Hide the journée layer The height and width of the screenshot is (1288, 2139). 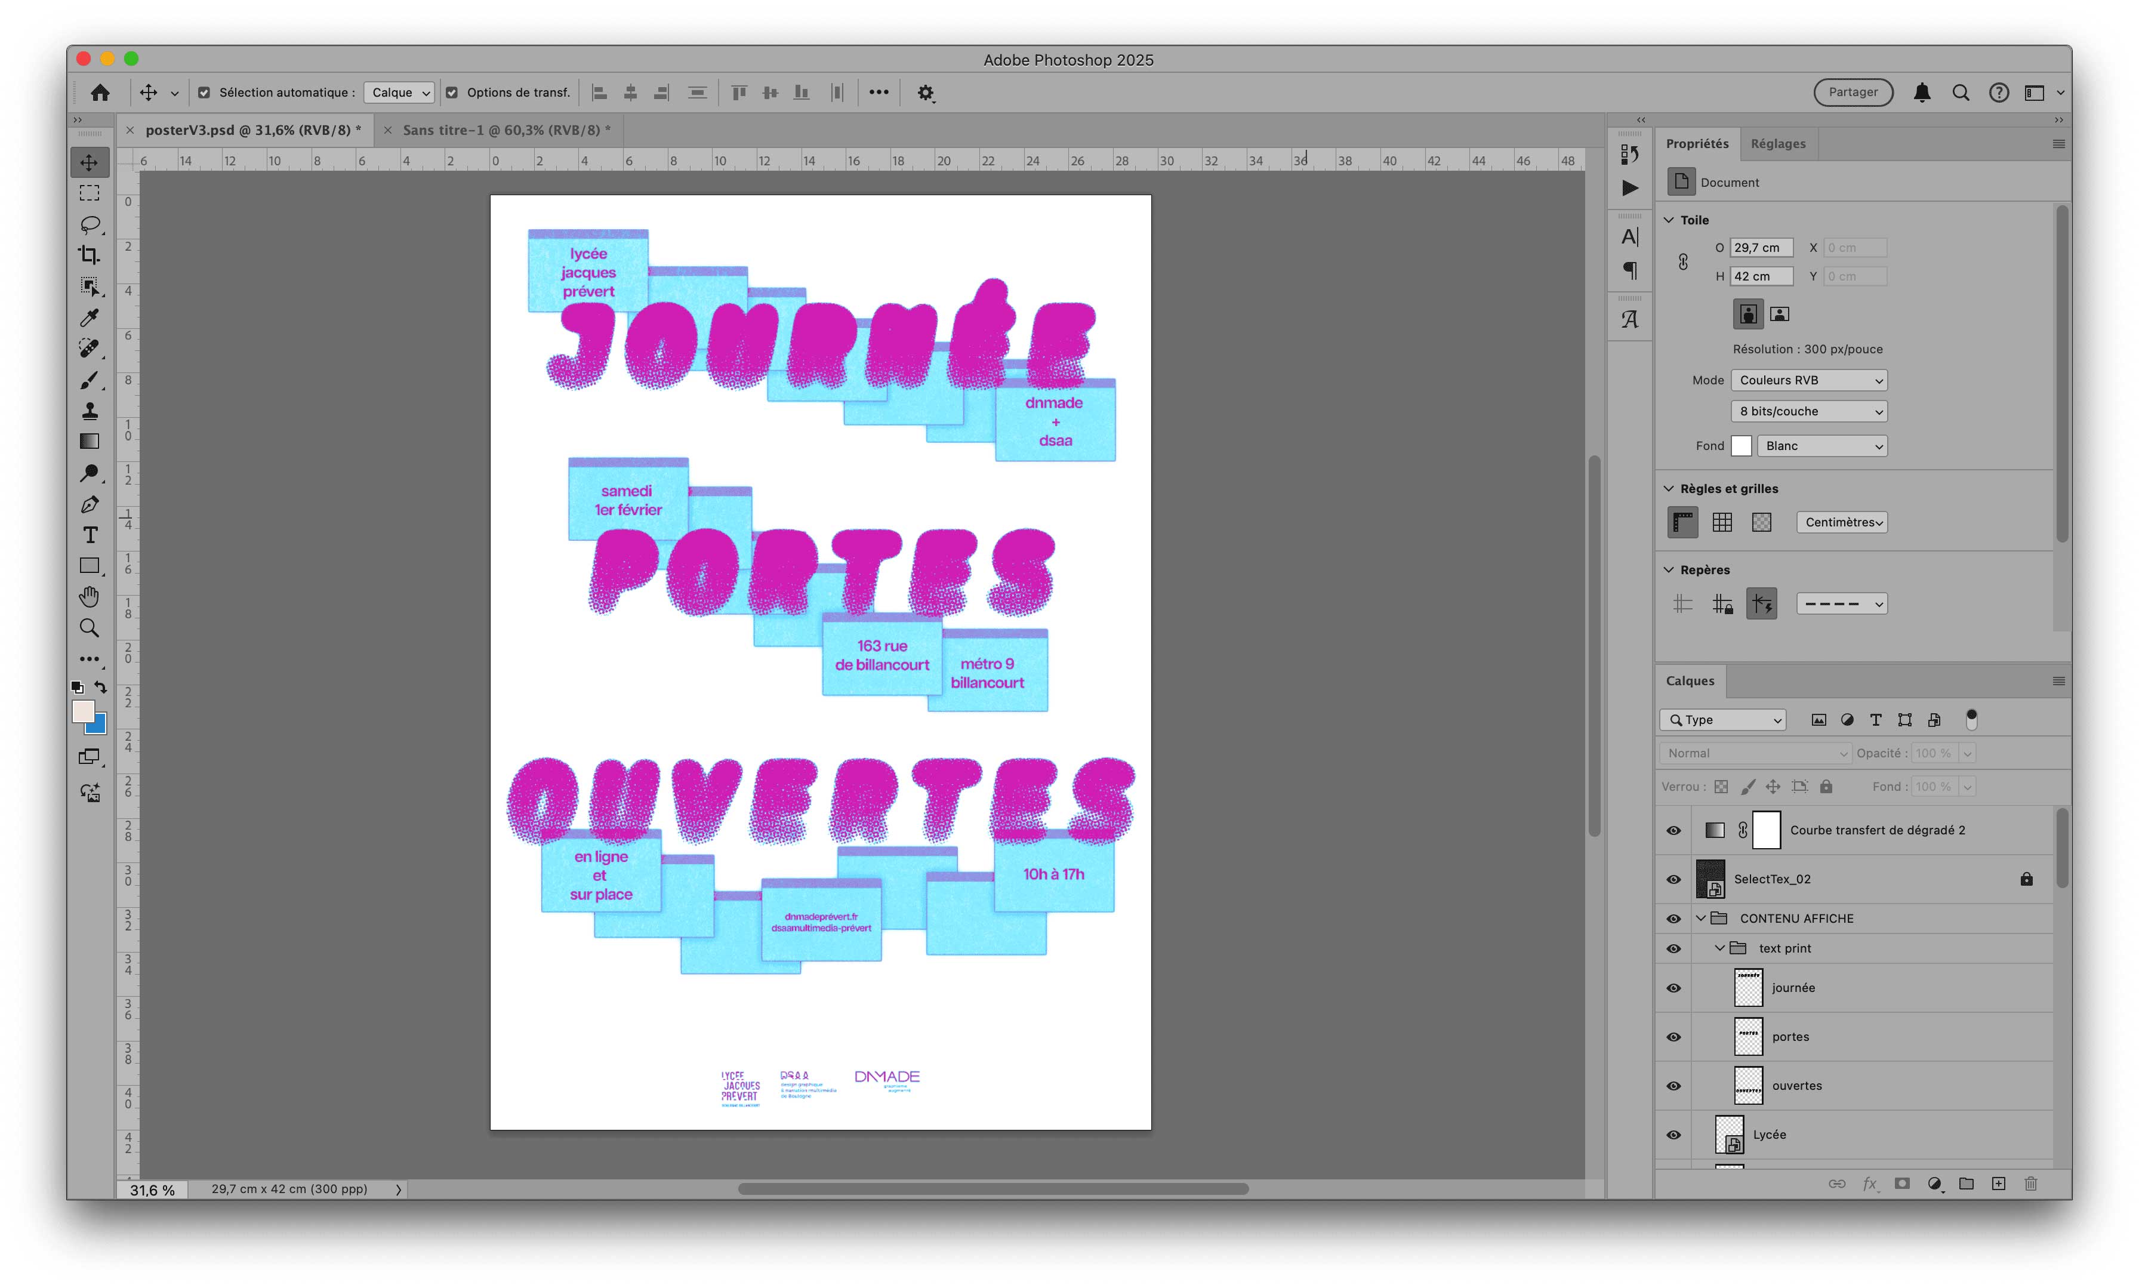[x=1674, y=988]
